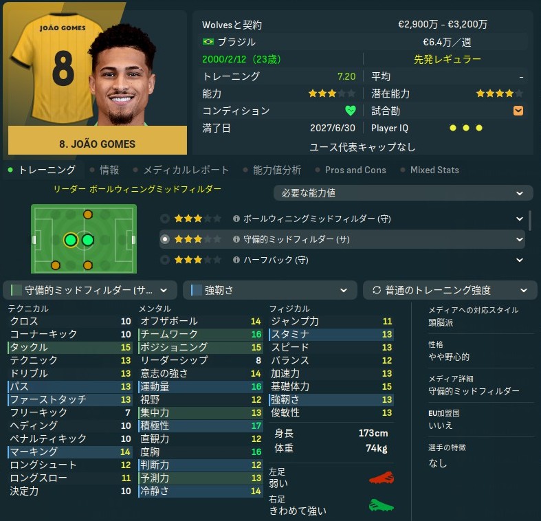Click the red left foot boot icon

(x=382, y=478)
